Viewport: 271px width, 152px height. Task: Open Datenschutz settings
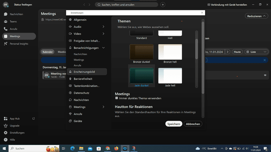87,93
